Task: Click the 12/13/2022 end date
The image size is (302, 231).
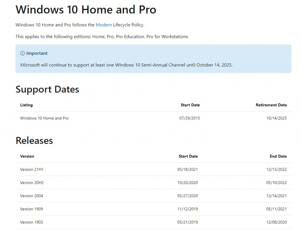Action: (276, 169)
